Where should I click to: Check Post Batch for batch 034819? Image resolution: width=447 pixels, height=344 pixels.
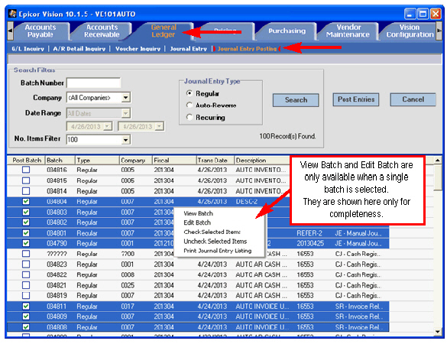[26, 296]
